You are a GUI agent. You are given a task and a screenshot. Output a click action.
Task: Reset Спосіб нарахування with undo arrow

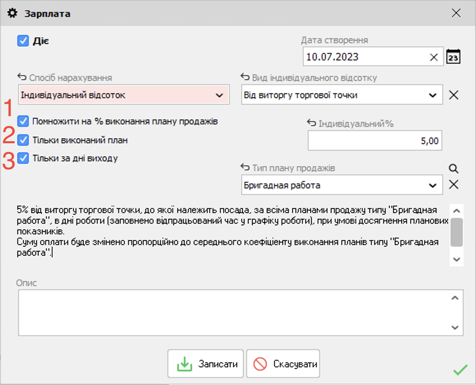pos(22,77)
